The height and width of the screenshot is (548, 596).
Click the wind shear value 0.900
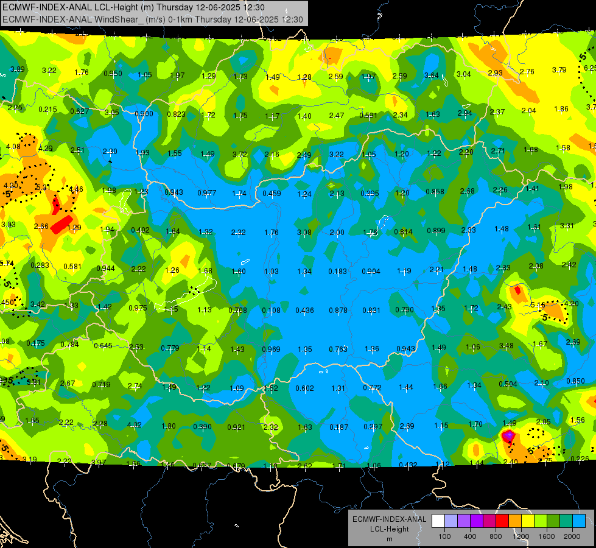pos(144,114)
